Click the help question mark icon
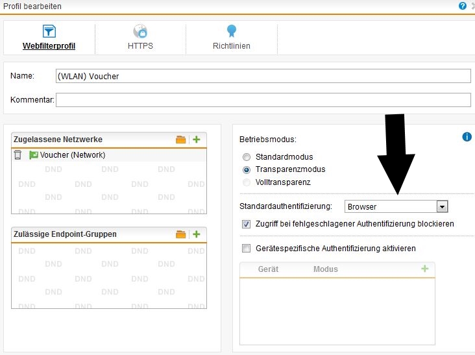475x355 pixels. (462, 6)
